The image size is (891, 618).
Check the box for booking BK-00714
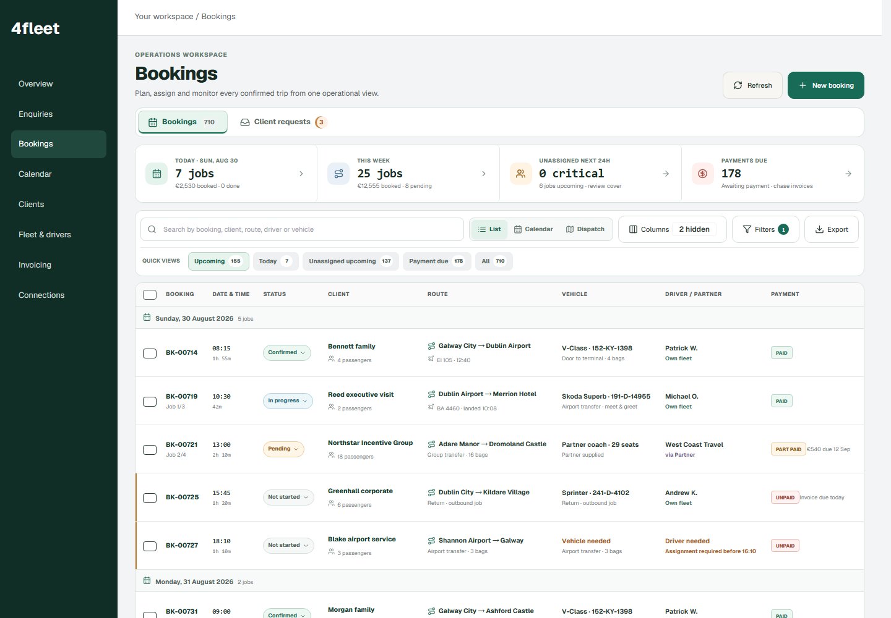coord(150,353)
